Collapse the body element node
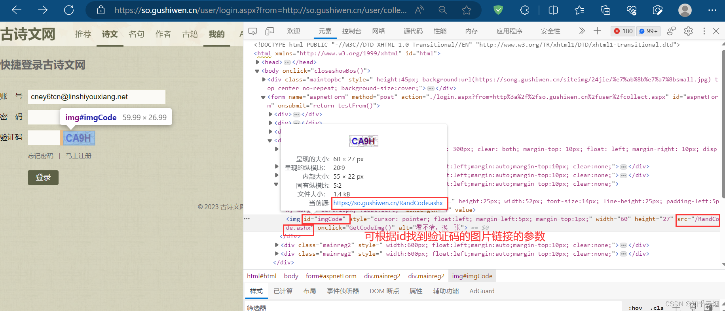 tap(258, 71)
